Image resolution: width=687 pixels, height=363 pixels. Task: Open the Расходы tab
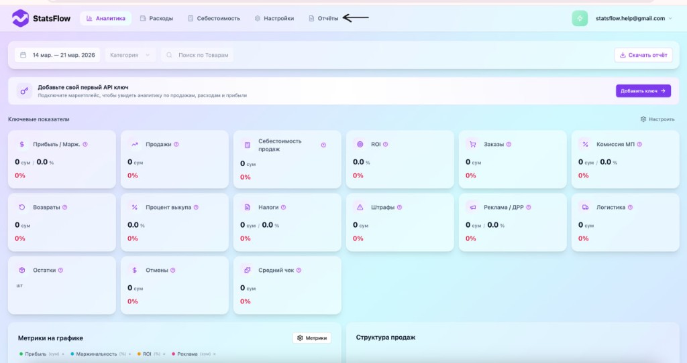pyautogui.click(x=156, y=18)
